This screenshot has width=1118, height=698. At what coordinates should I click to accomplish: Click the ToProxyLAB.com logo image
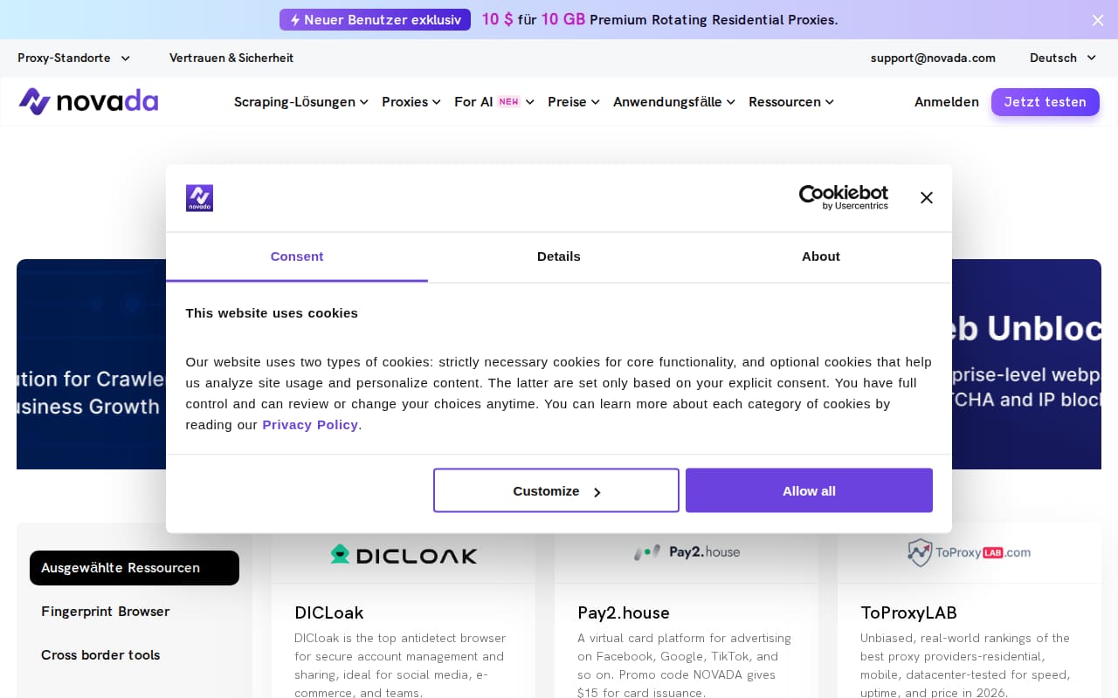[970, 552]
